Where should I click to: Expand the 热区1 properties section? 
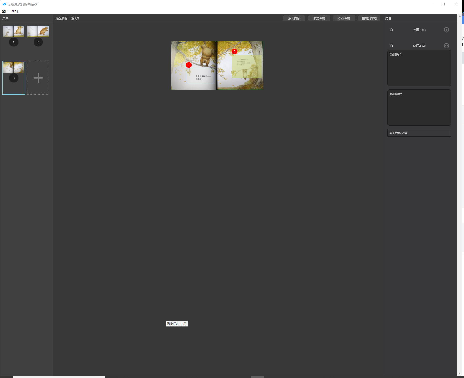click(x=446, y=30)
